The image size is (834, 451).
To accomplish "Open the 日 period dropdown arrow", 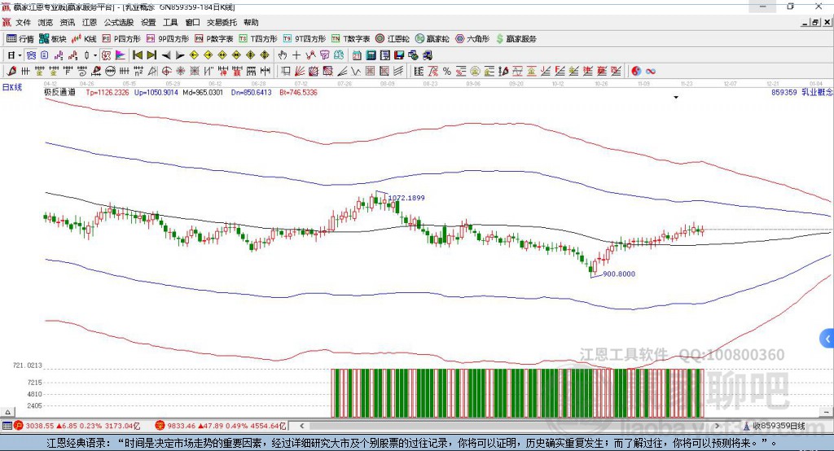I will click(x=20, y=55).
